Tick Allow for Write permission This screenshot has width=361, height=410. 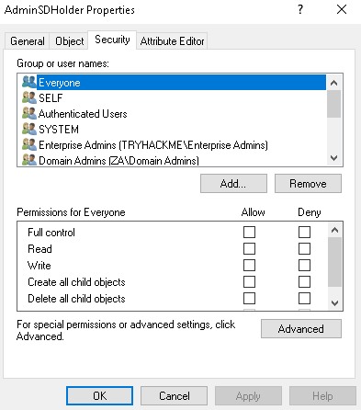(x=249, y=265)
